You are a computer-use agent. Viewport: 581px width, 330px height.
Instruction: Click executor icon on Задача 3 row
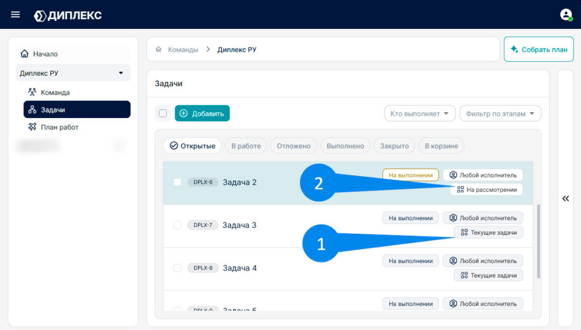click(x=453, y=218)
